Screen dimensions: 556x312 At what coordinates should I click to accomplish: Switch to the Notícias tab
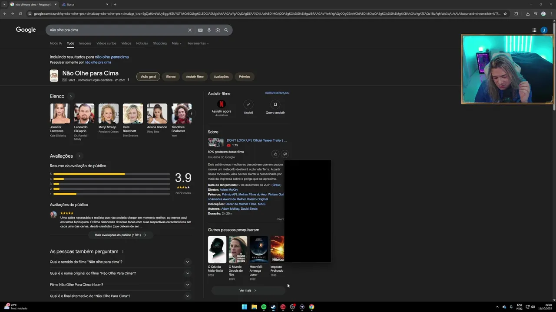pos(142,43)
